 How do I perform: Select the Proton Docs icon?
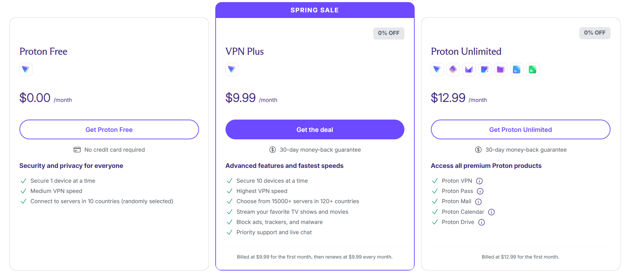pos(517,69)
